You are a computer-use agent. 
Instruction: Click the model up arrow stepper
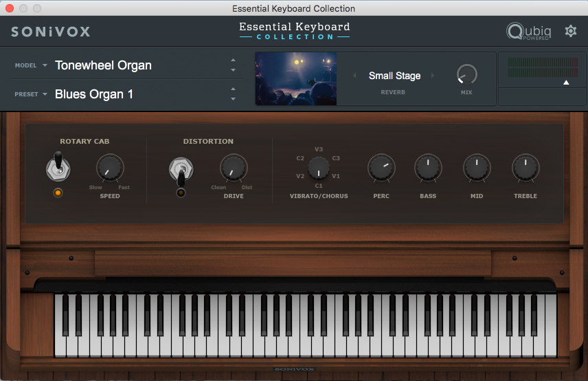pos(233,61)
